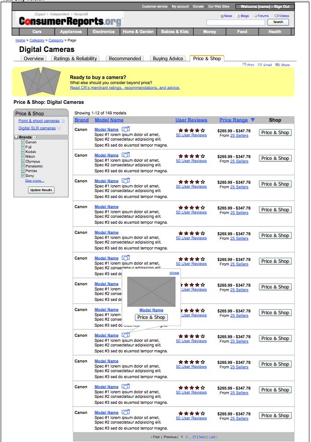
Task: Open the Ratings & Reliability tab
Action: point(75,59)
